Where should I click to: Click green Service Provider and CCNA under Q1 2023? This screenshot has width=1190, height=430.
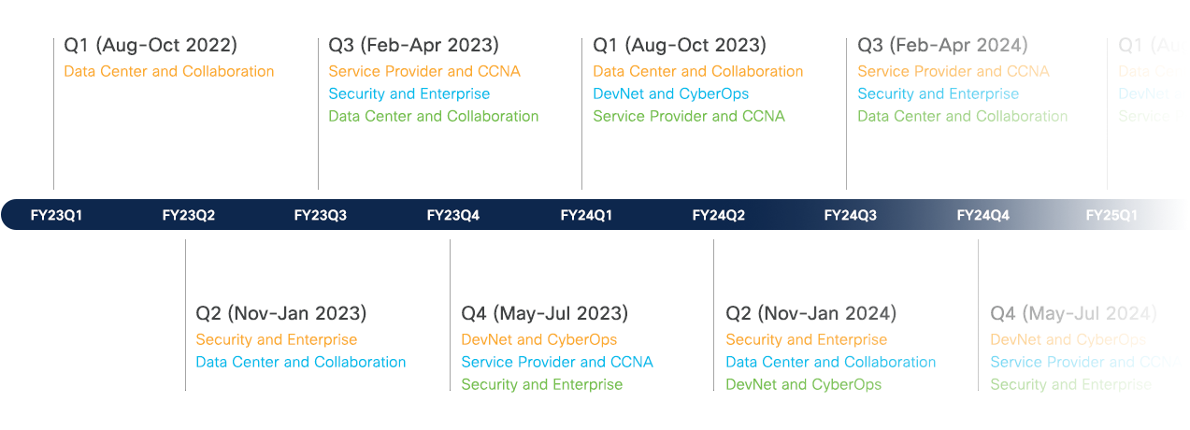pyautogui.click(x=689, y=116)
